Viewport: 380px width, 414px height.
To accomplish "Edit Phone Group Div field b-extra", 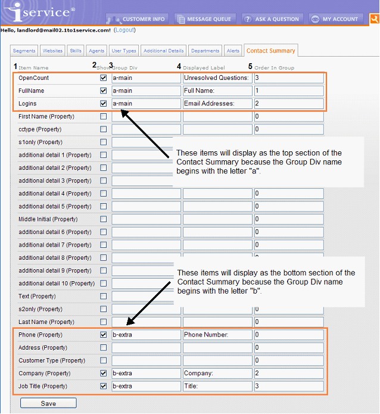I will (147, 335).
